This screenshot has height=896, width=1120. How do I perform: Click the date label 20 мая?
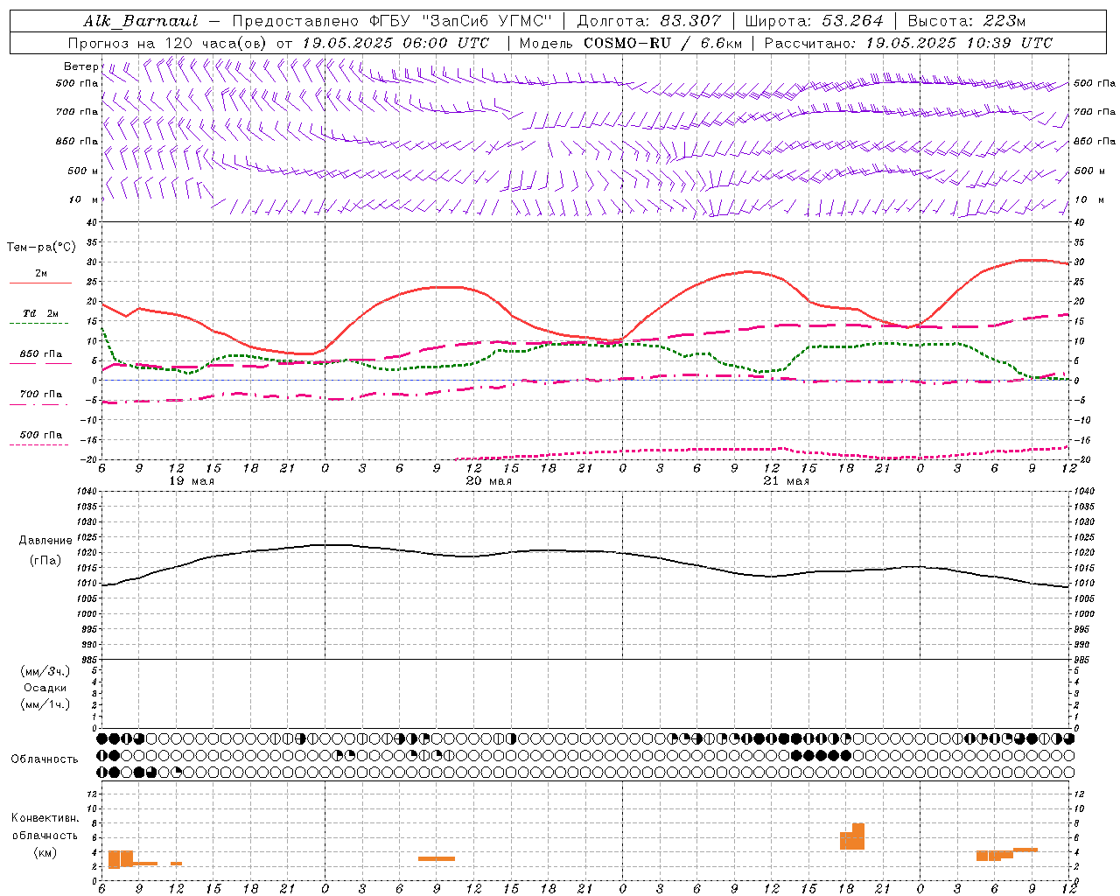point(488,480)
